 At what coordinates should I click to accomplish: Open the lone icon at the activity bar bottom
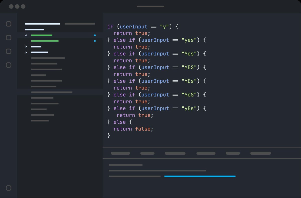coord(9,188)
